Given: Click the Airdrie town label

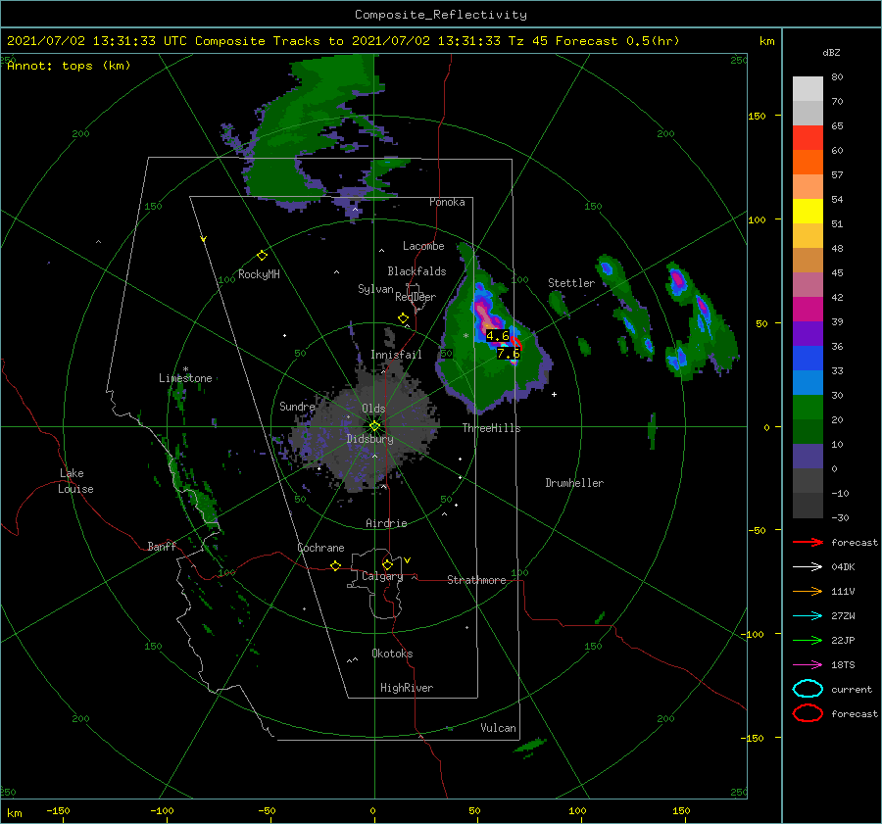Looking at the screenshot, I should [386, 523].
